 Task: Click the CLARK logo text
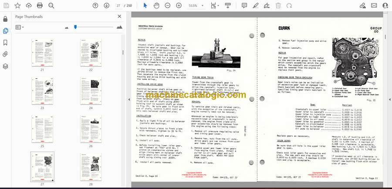click(x=284, y=28)
